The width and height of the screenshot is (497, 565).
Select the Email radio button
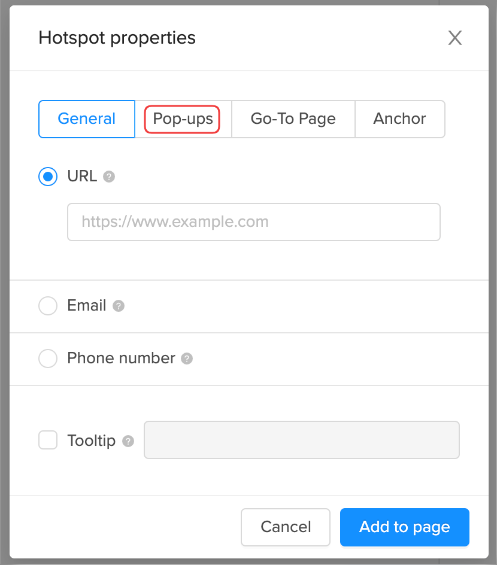click(x=48, y=306)
